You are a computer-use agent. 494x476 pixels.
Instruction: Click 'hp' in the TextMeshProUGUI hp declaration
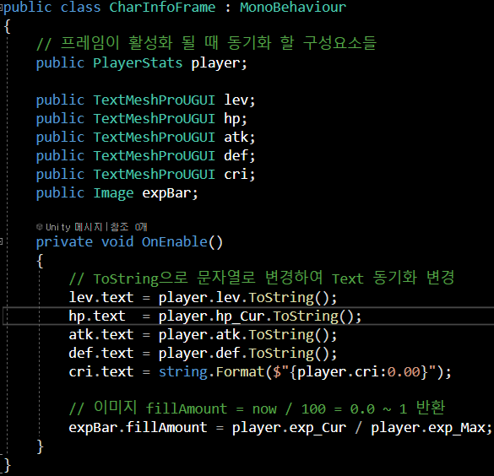[232, 119]
